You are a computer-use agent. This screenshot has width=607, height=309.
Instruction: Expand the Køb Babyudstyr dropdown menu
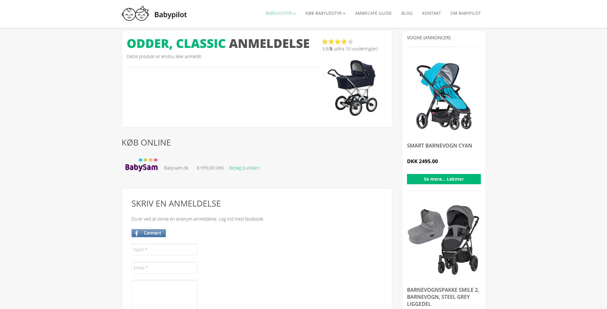(326, 13)
